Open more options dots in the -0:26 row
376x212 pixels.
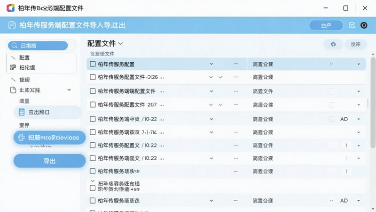pyautogui.click(x=236, y=77)
